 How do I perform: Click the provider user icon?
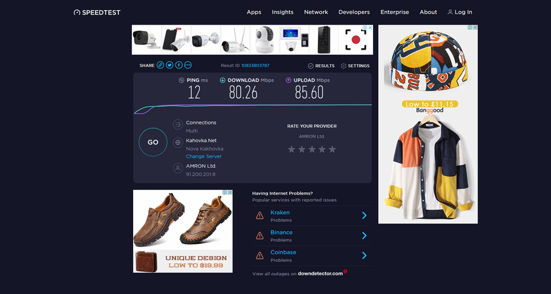click(178, 168)
